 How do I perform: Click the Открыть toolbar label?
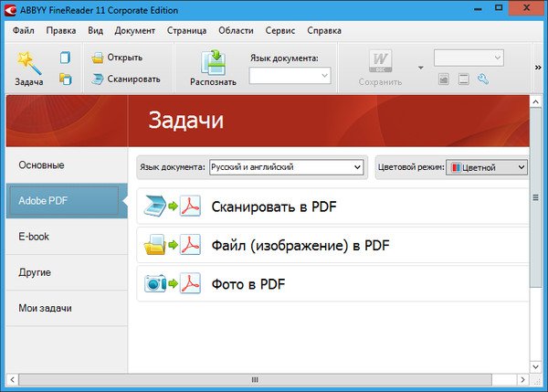pos(125,58)
